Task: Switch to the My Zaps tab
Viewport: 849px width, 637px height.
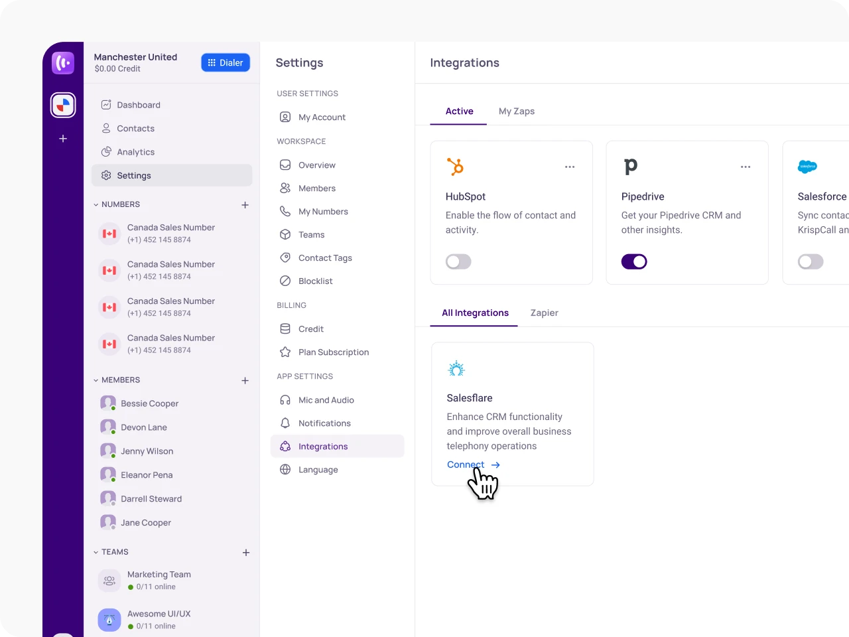Action: pos(517,111)
